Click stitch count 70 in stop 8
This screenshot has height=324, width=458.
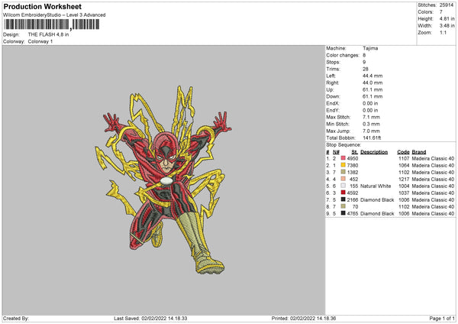pyautogui.click(x=355, y=207)
